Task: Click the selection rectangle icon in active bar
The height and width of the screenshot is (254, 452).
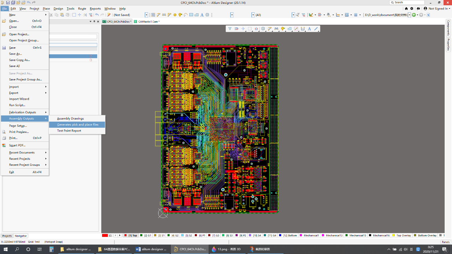Action: pyautogui.click(x=250, y=29)
